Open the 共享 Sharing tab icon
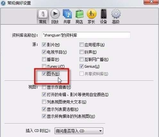159x137 pixels. pyautogui.click(x=67, y=14)
